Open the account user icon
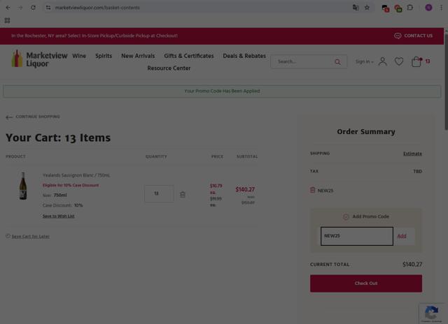 click(383, 61)
